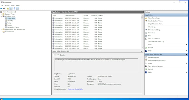Screen dimensions: 189x100
Task: Click the Show/Hide Console Tree toolbar icon
Action: [x=11, y=9]
